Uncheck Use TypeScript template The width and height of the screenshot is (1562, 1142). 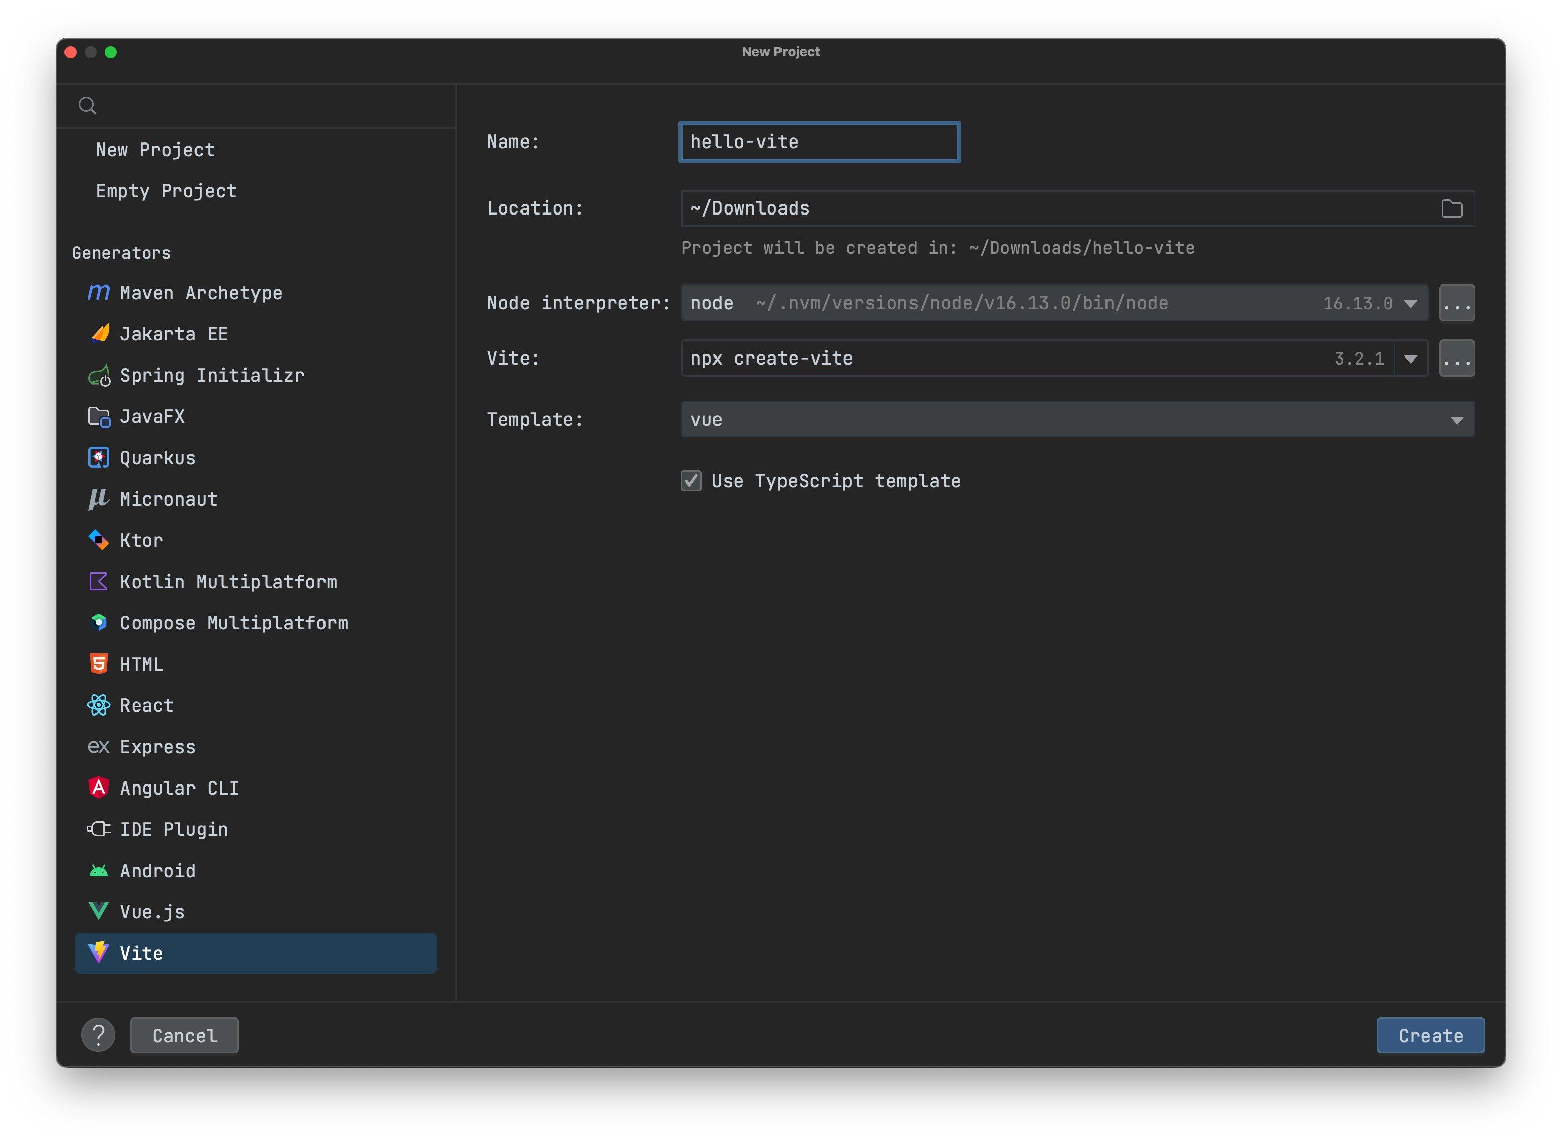click(x=692, y=481)
